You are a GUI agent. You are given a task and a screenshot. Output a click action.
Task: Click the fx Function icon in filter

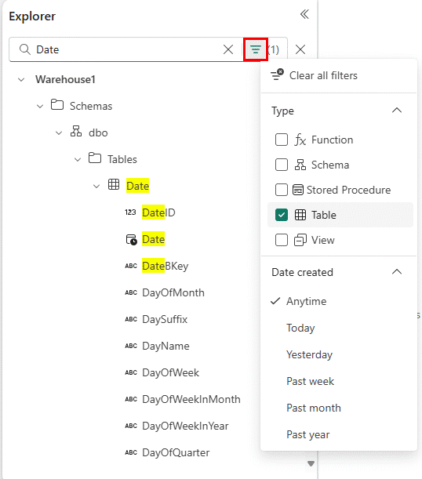pyautogui.click(x=300, y=140)
